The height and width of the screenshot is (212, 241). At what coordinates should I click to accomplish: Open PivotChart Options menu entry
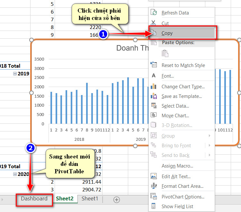point(183,197)
